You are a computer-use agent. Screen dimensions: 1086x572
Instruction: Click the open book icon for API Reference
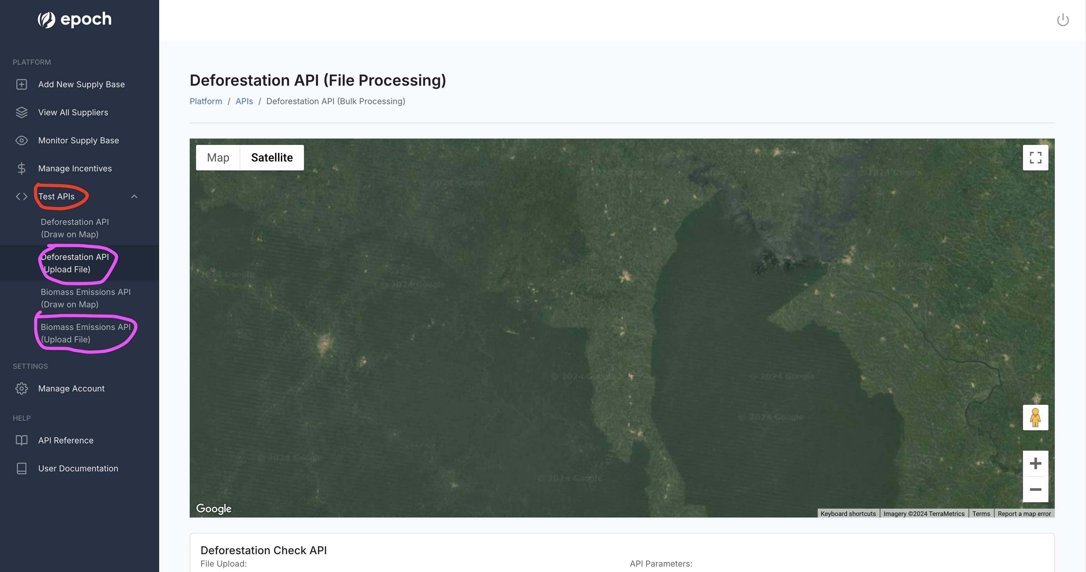[22, 440]
